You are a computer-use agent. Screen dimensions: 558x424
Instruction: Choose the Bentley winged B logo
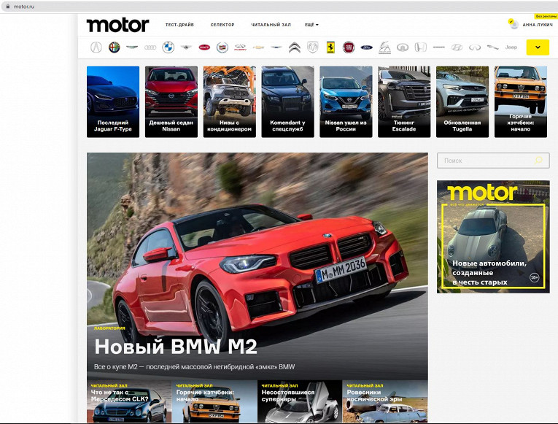186,47
